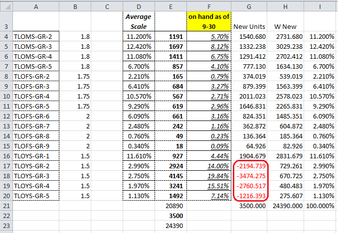
Task: Select cell TLOFS-GR-2
Action: coord(36,77)
